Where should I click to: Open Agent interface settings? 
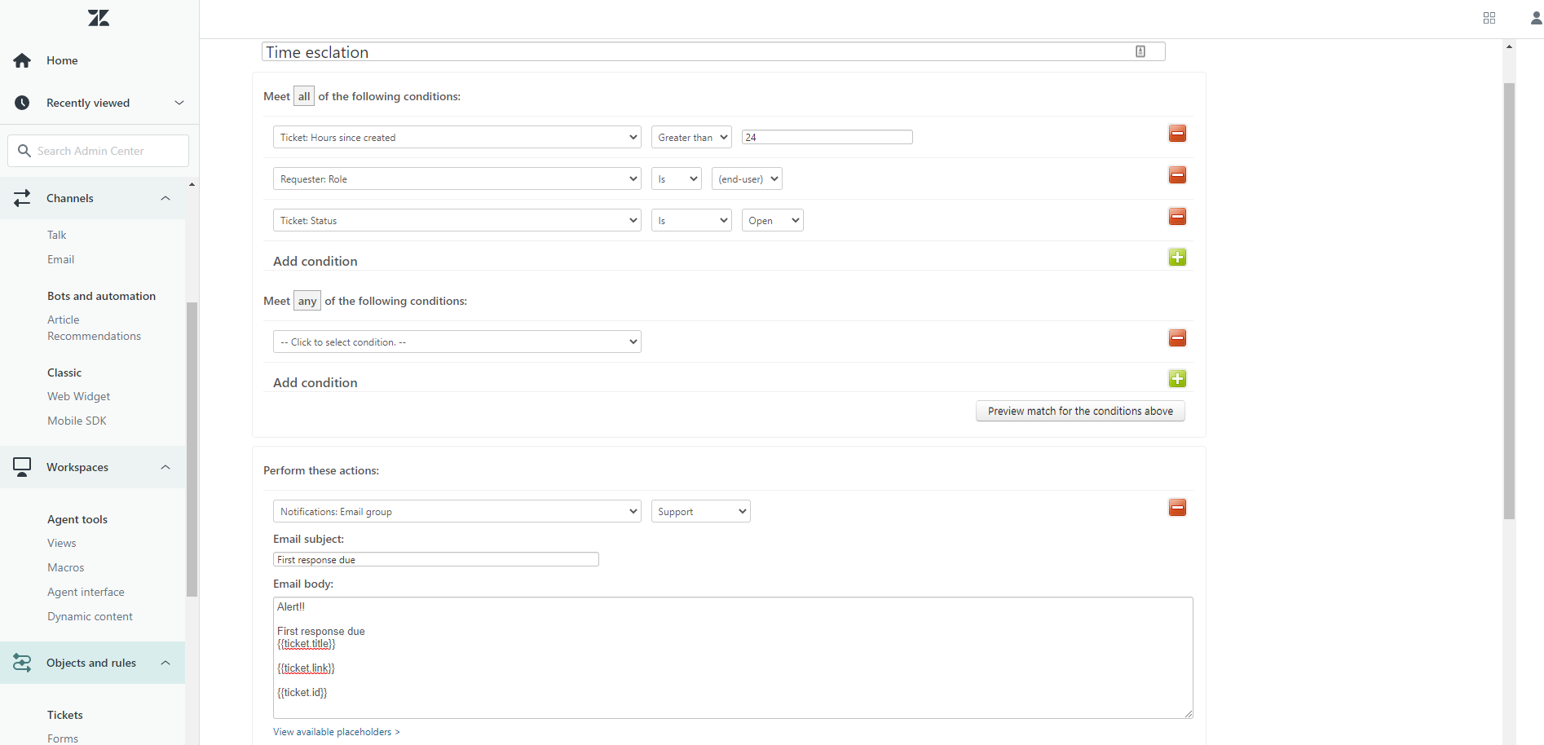86,592
